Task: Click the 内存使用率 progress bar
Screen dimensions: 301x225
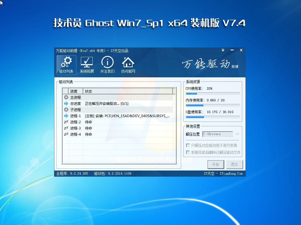Action: [213, 105]
